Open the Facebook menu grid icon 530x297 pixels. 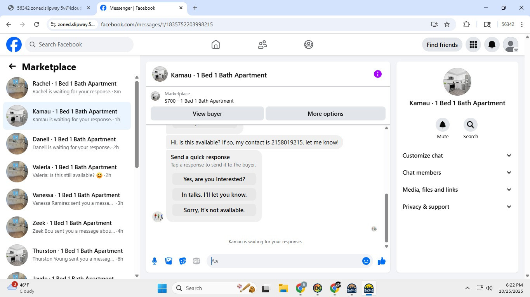click(473, 45)
